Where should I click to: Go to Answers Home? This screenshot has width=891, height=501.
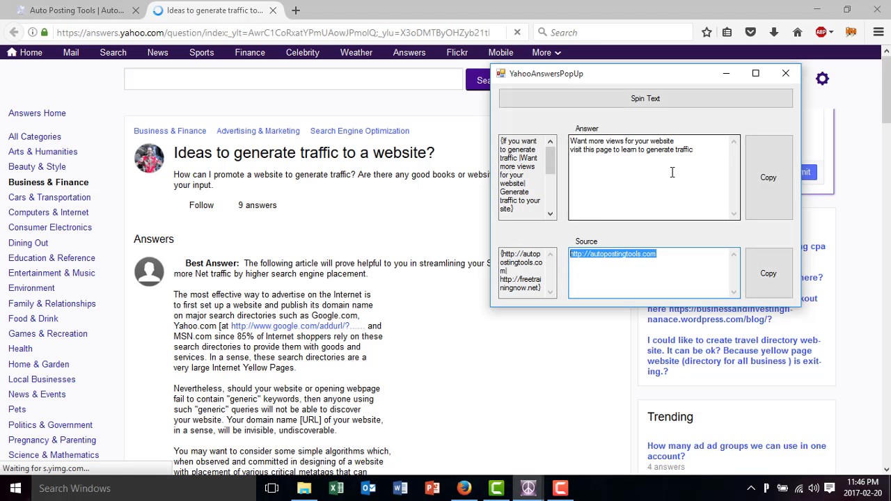tap(37, 113)
